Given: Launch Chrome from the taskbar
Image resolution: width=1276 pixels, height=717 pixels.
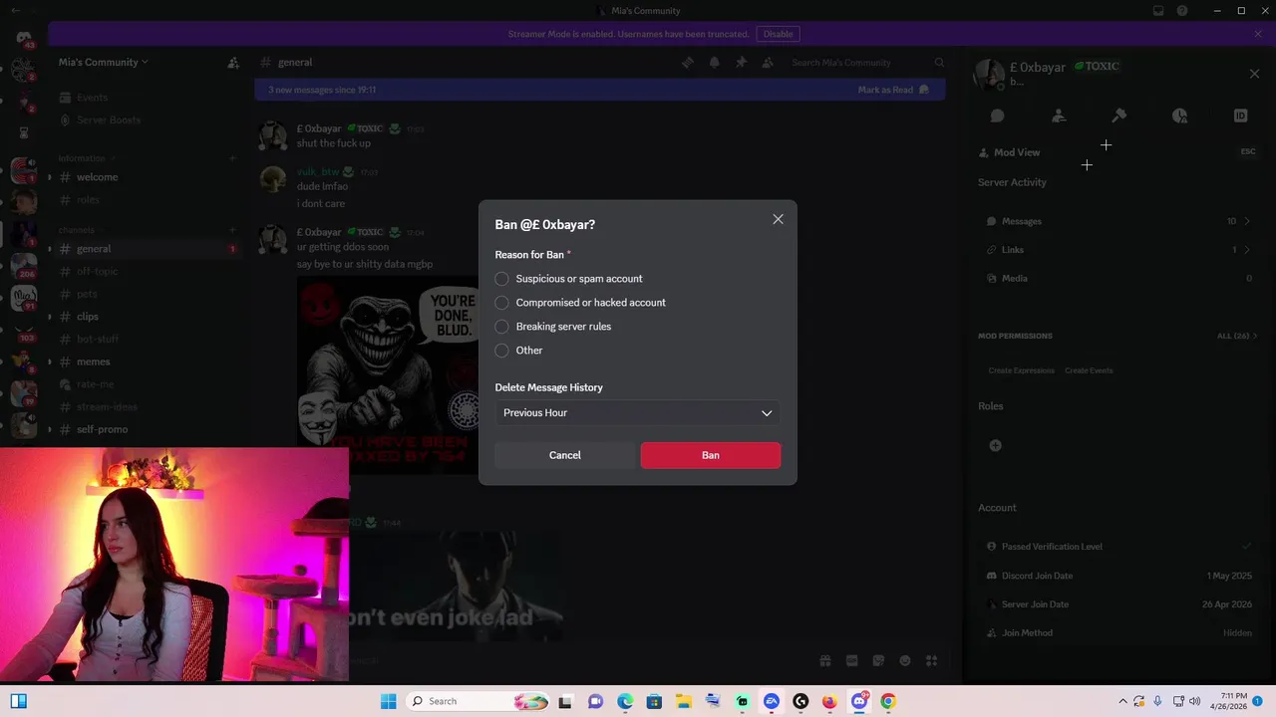Looking at the screenshot, I should click(888, 701).
